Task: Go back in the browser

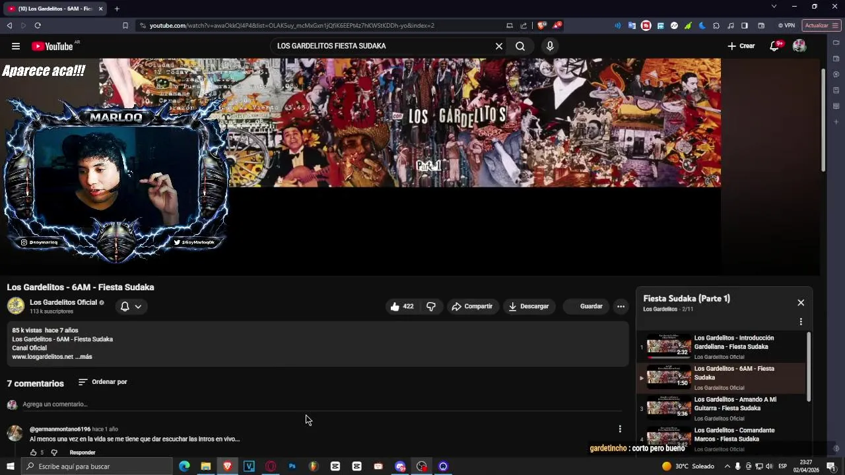Action: (9, 25)
